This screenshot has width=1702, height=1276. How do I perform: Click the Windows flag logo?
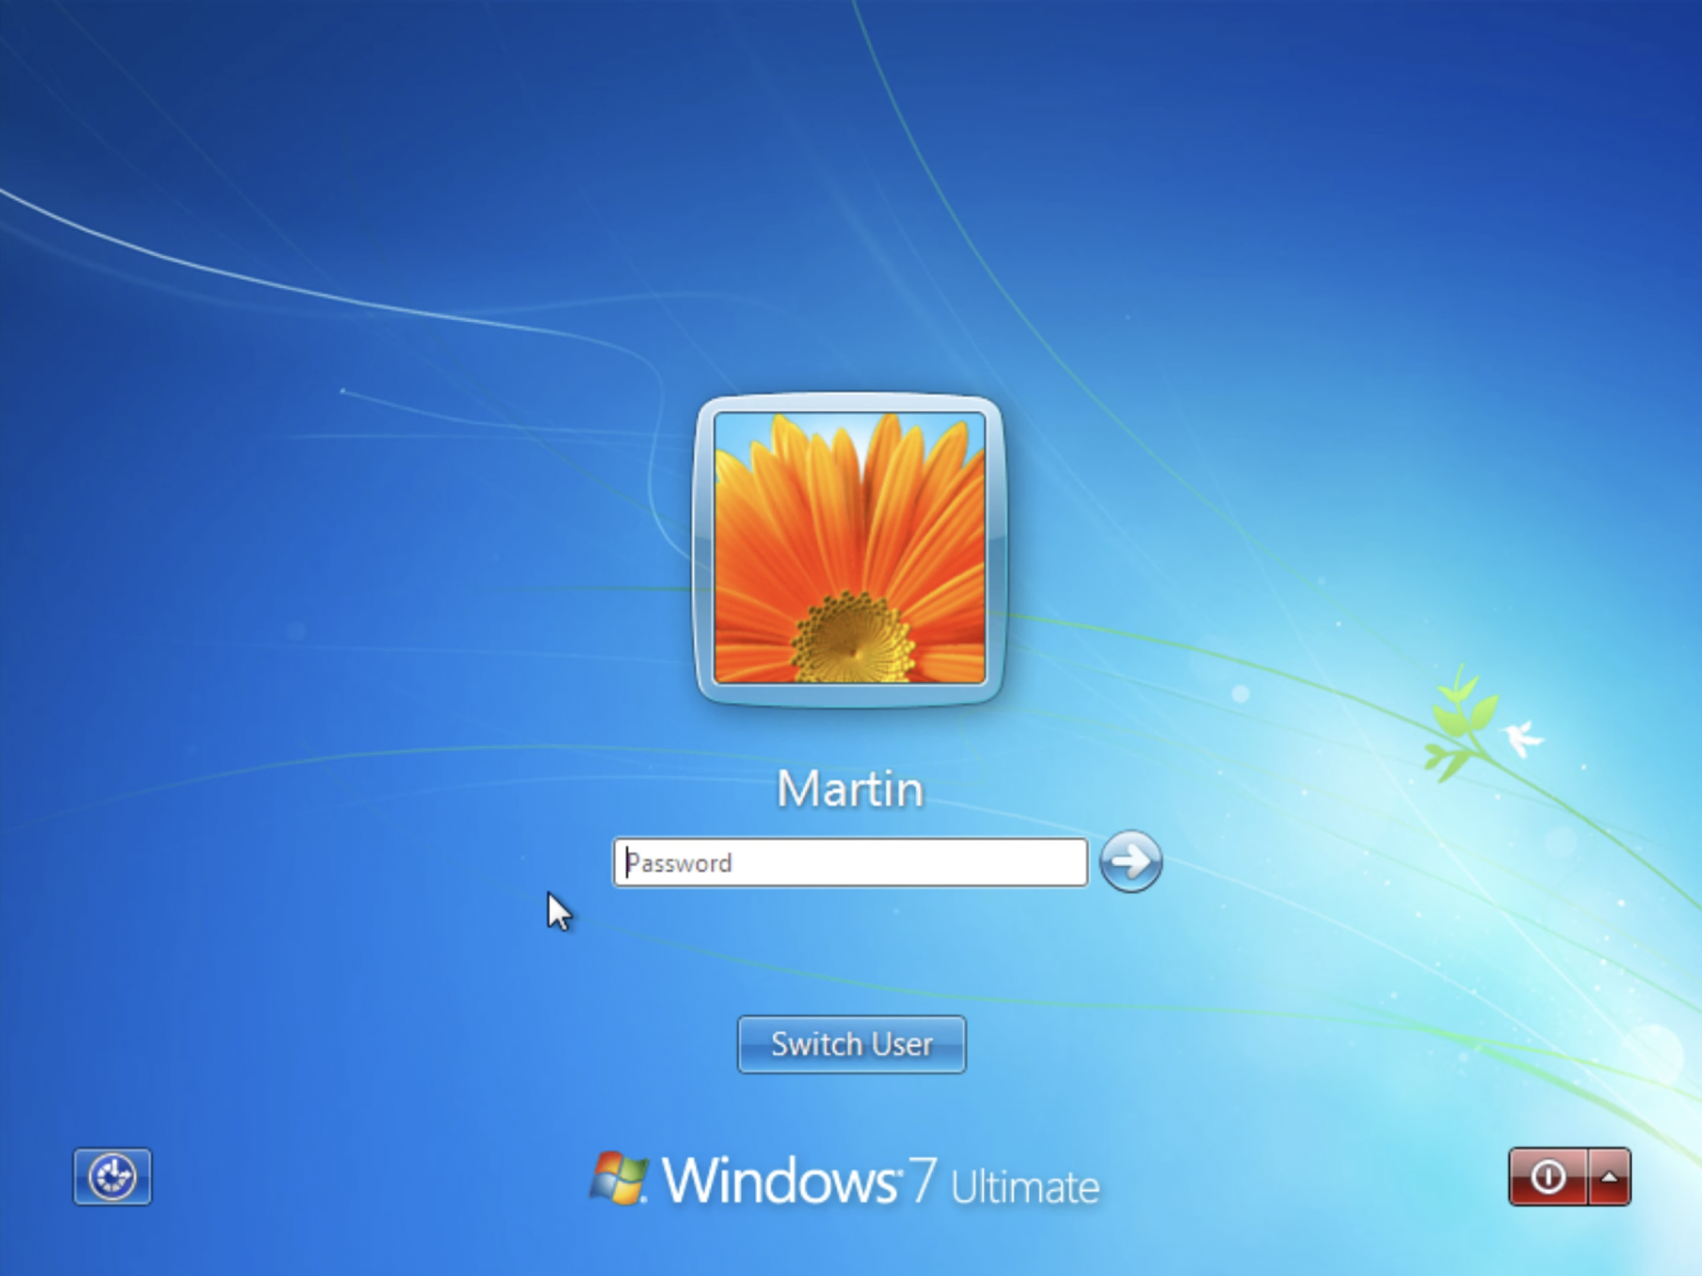coord(618,1177)
